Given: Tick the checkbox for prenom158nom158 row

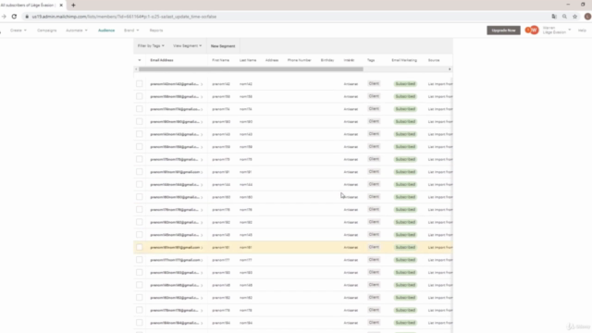Looking at the screenshot, I should pos(140,96).
